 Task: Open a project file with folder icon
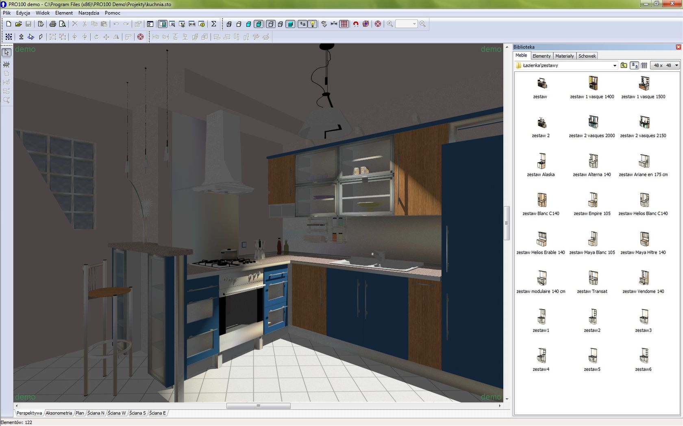[x=18, y=24]
